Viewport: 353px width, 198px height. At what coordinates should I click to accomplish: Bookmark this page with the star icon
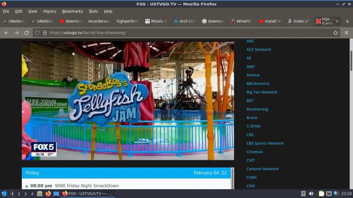(336, 33)
